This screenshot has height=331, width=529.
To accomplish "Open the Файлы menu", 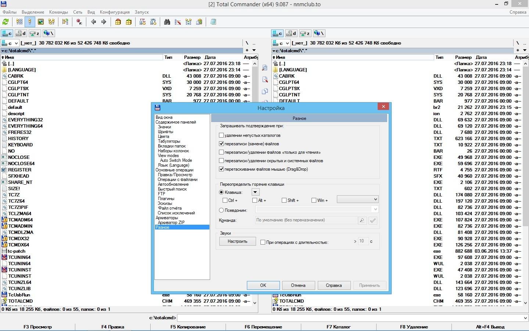I will point(10,12).
